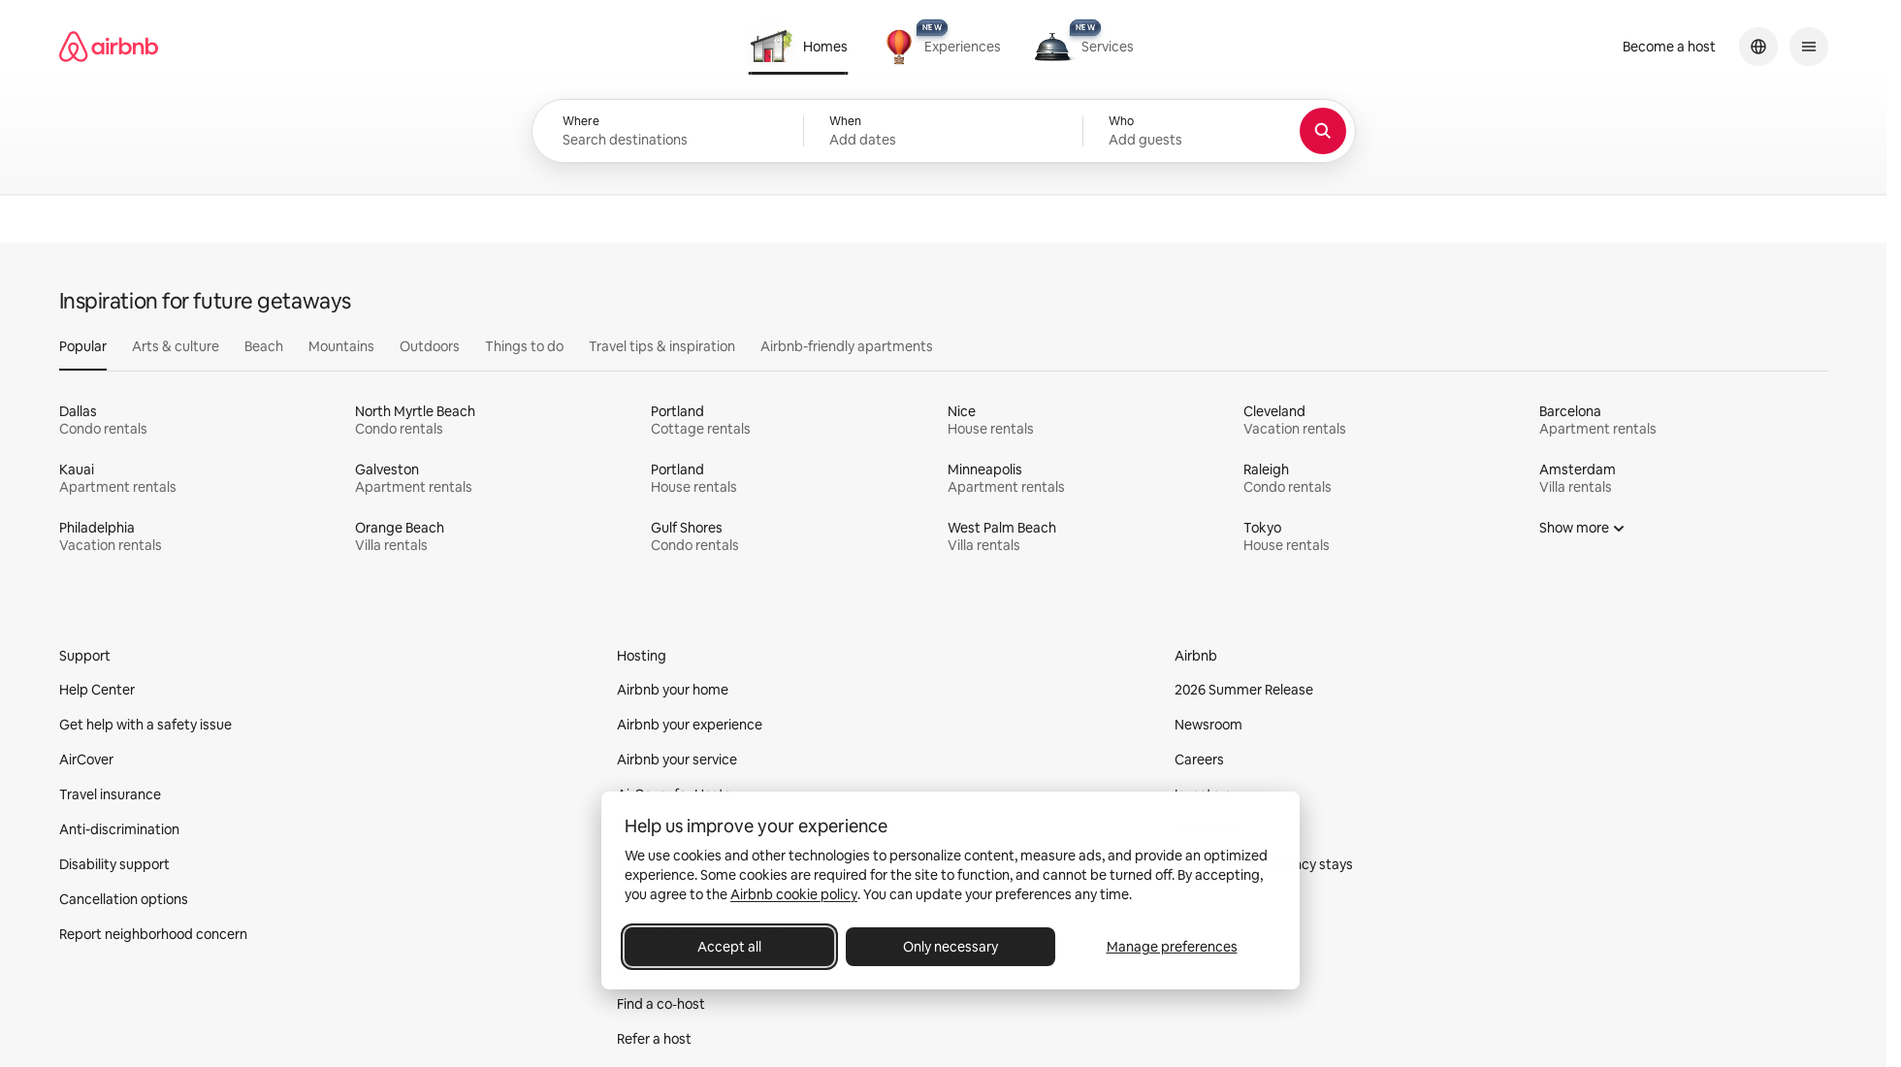Open Gulf Shores Condo rentals
Viewport: 1901px width, 1067px height.
pos(694,536)
